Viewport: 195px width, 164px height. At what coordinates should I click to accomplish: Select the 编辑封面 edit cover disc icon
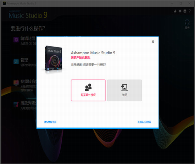point(16,40)
